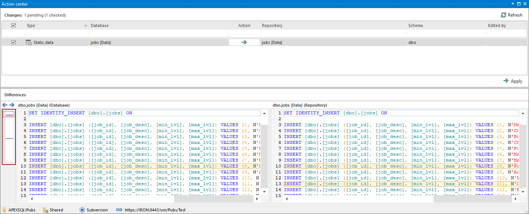Uncheck the Static data row checkbox

click(x=14, y=42)
